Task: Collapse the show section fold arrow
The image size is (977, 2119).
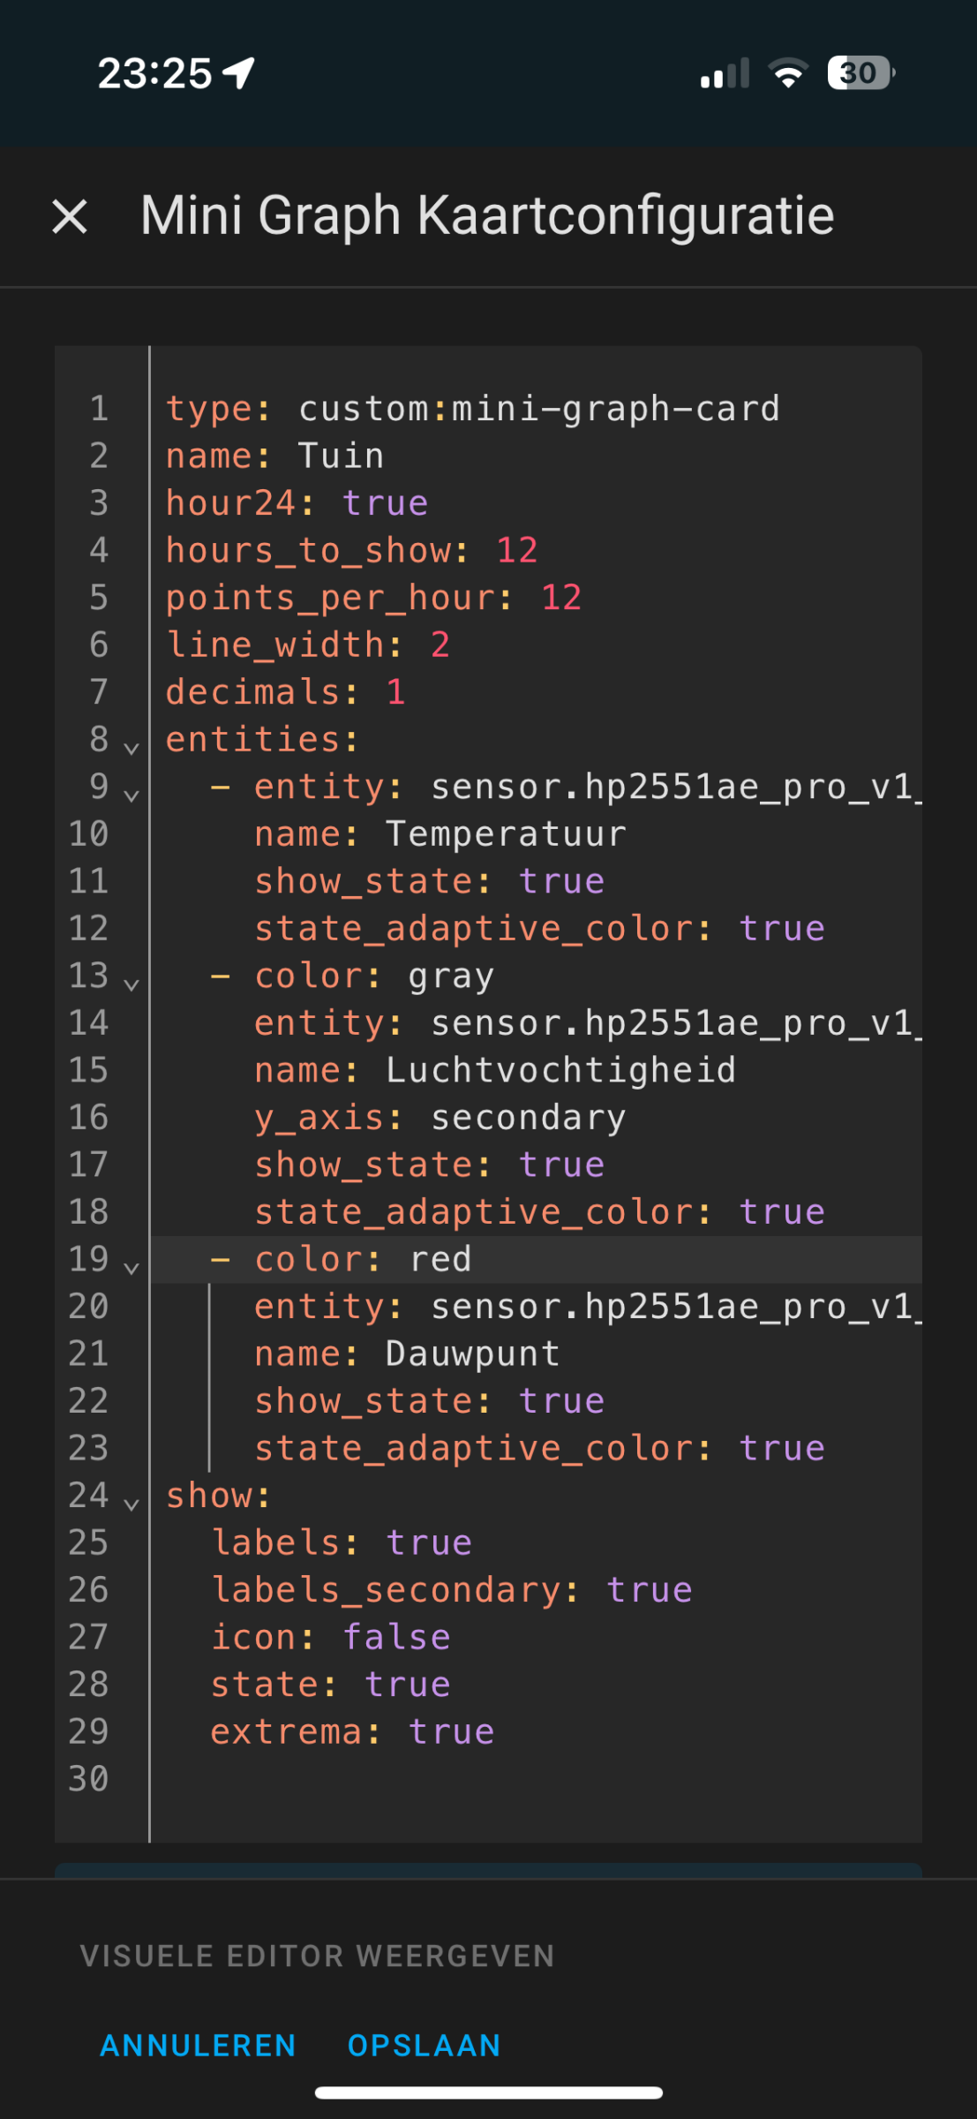Action: [132, 1504]
